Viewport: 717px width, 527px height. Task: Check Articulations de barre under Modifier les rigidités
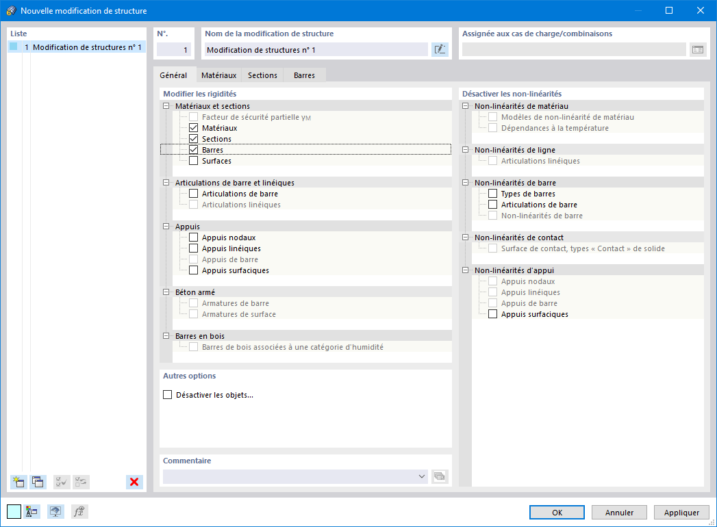point(193,194)
